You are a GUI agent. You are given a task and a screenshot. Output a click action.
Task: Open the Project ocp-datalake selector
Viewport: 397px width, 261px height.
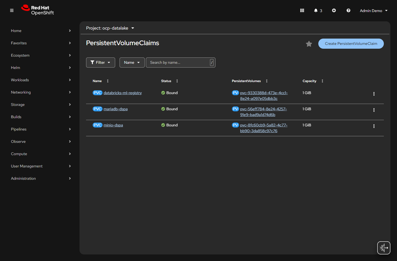[x=110, y=28]
